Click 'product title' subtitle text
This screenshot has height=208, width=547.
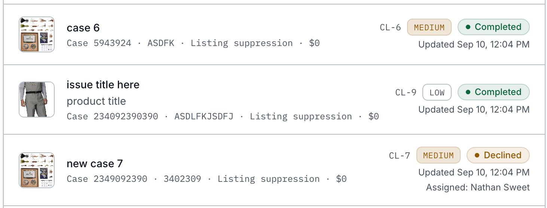click(x=96, y=101)
